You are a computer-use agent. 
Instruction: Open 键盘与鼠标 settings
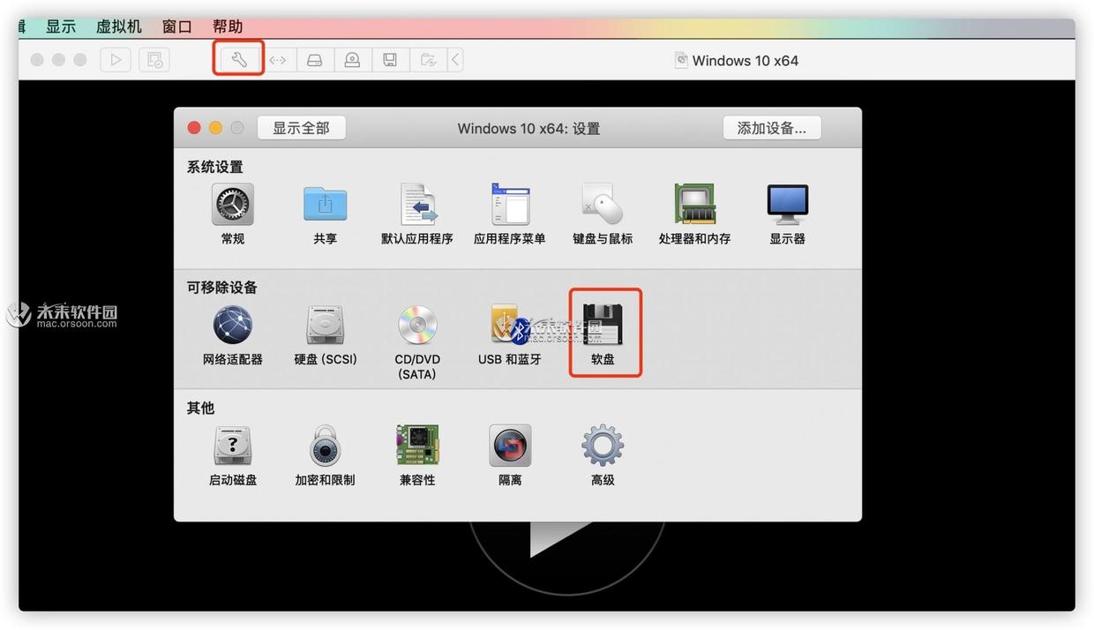pyautogui.click(x=603, y=206)
